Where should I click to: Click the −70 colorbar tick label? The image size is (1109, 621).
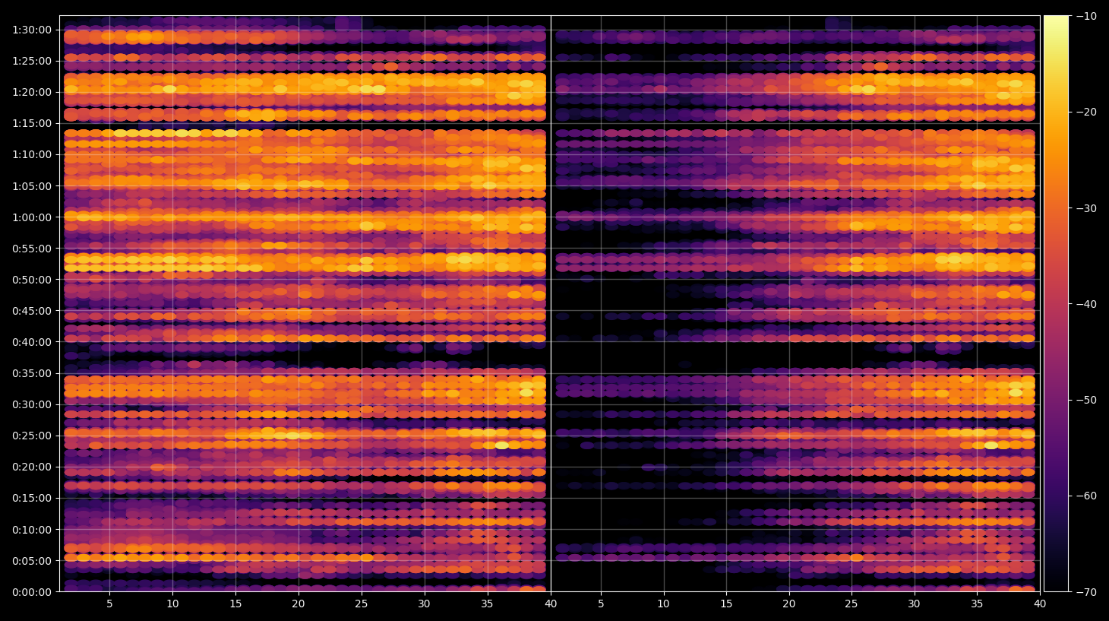pos(1086,592)
